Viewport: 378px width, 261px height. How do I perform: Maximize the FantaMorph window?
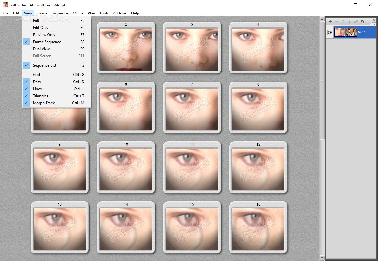[x=355, y=5]
